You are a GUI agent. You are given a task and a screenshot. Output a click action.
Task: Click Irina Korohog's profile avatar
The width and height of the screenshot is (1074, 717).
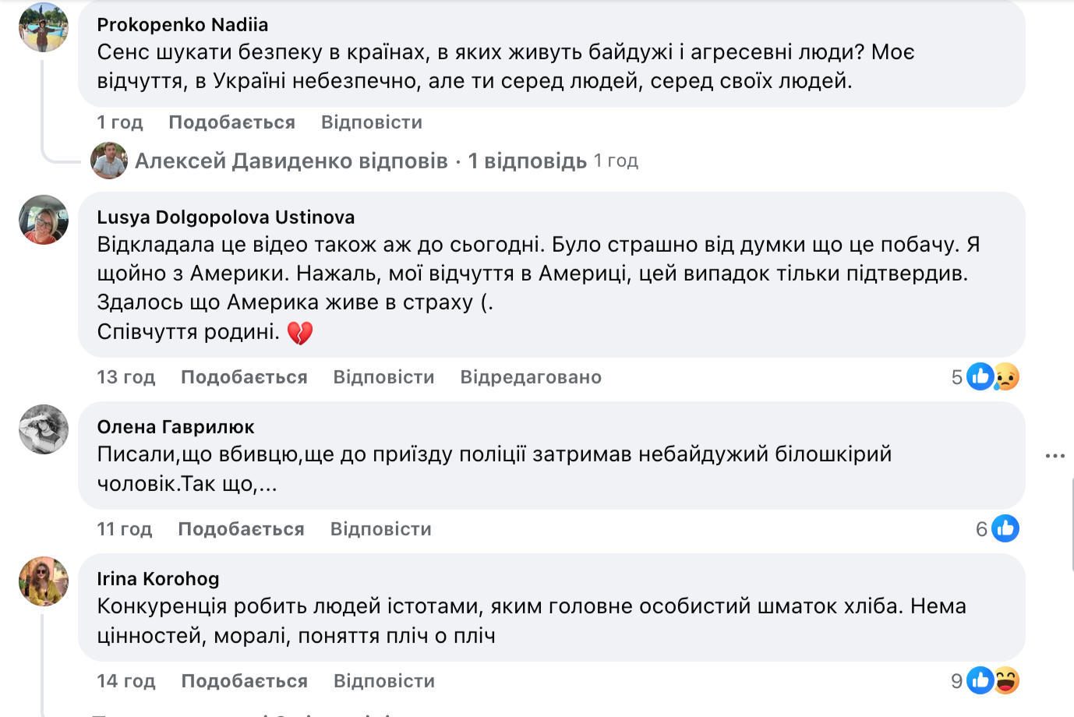pyautogui.click(x=44, y=581)
